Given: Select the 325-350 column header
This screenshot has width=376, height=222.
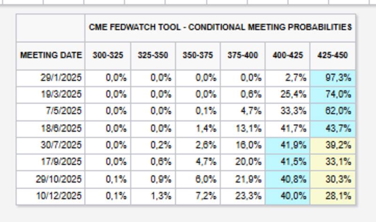Looking at the screenshot, I should 153,55.
